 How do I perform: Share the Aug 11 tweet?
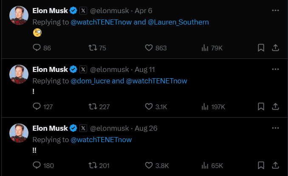(275, 107)
